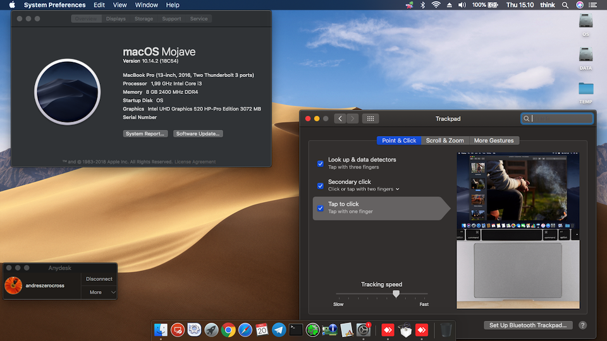The width and height of the screenshot is (607, 341).
Task: Open the volume control in menu bar
Action: [x=462, y=5]
